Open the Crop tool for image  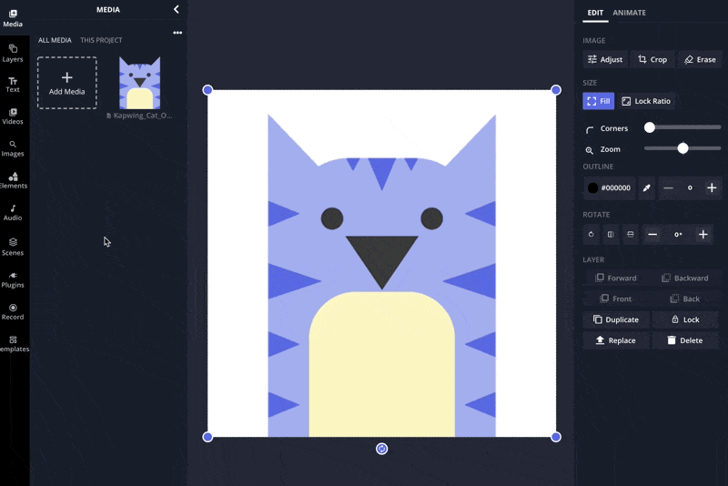tap(652, 59)
